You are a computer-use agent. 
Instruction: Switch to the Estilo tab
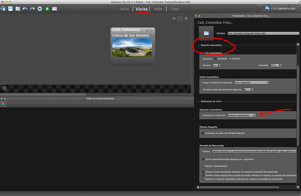[158, 9]
